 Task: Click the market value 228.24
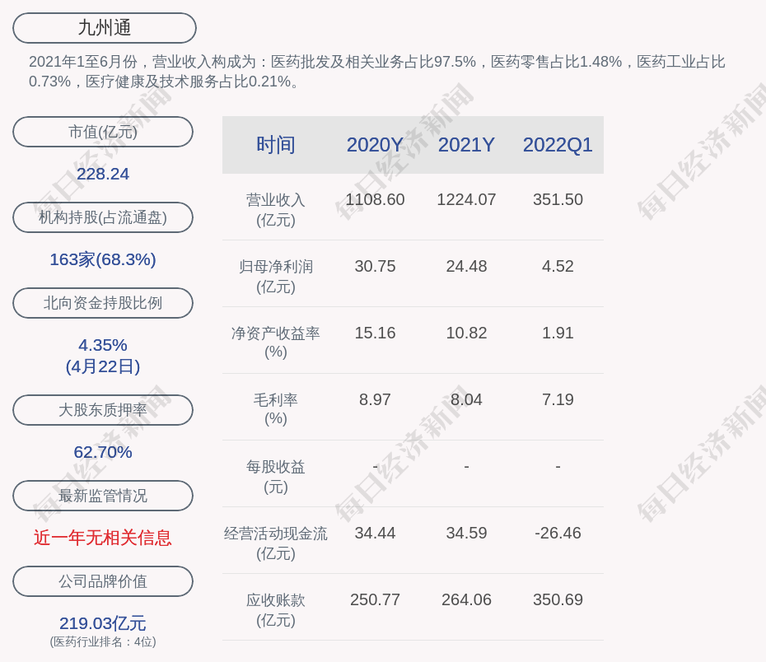103,174
